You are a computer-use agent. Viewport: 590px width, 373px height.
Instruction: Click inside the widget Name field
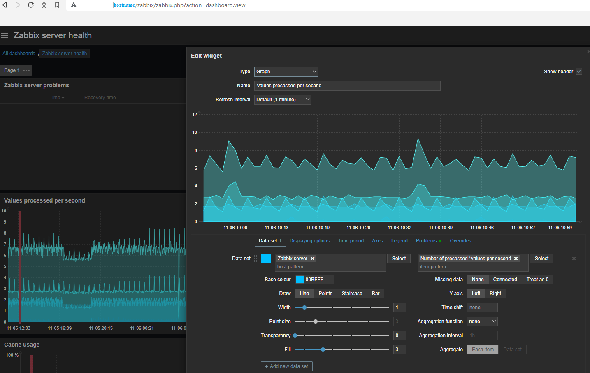click(347, 85)
